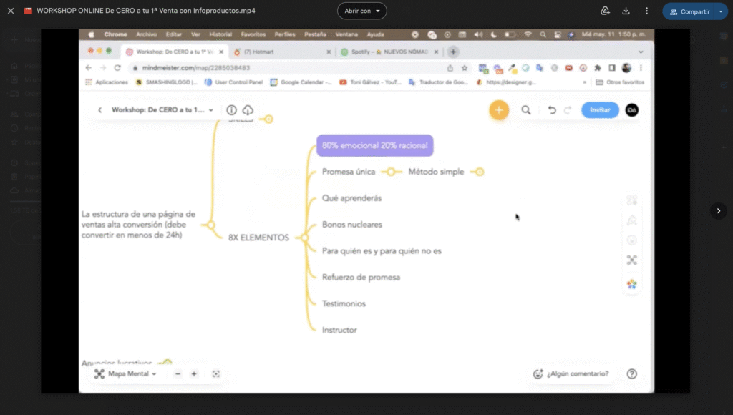
Task: Expand the Compartir button dropdown arrow
Action: [x=720, y=11]
